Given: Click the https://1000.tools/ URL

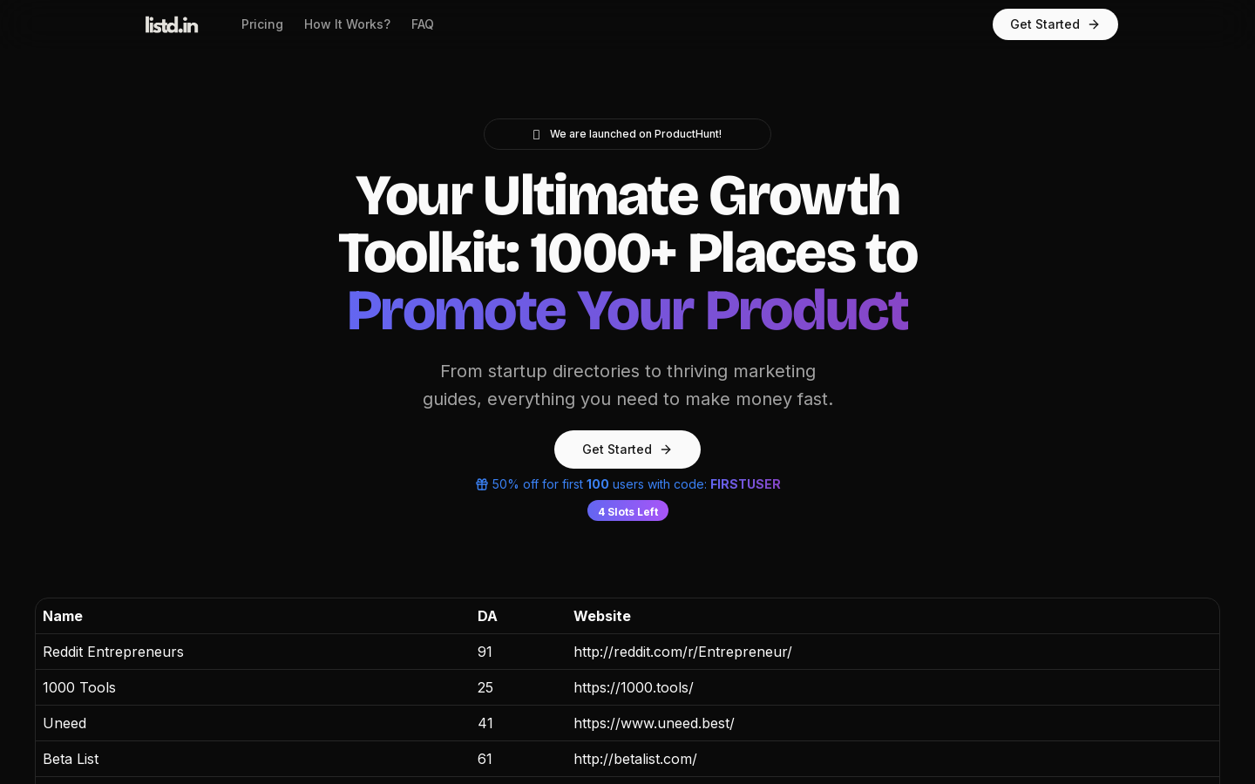Looking at the screenshot, I should 634,687.
